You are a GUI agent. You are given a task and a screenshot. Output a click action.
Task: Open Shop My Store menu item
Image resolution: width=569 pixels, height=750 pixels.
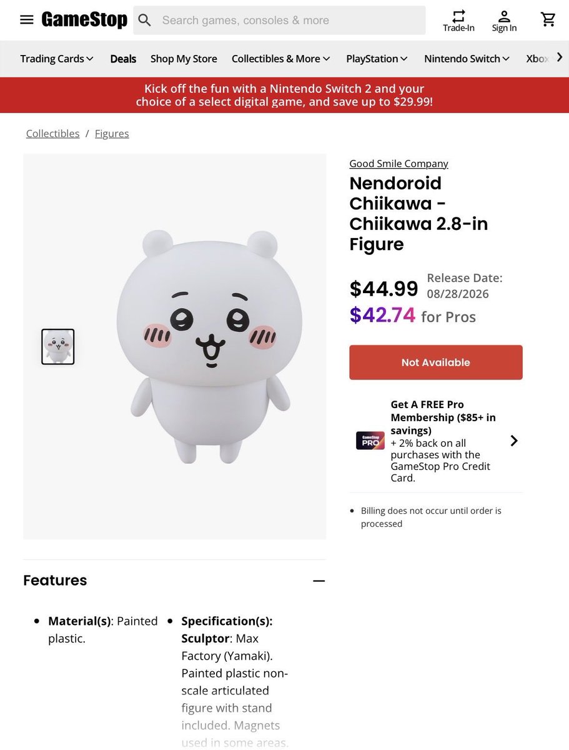point(184,59)
